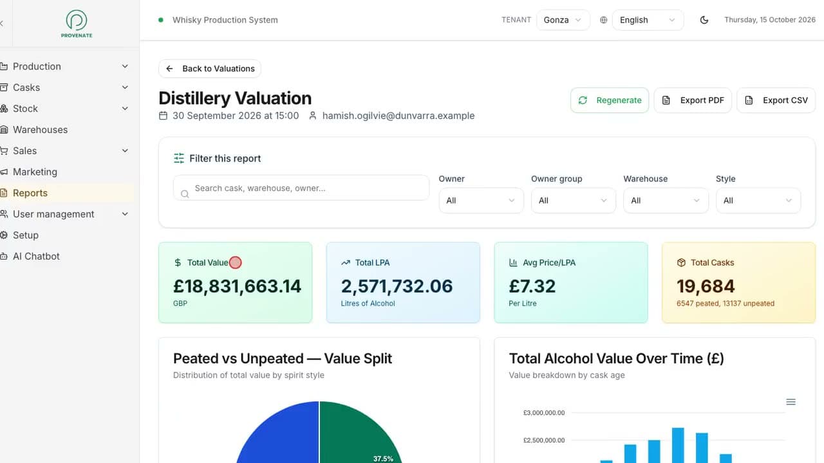
Task: Open the Tenant Gonza dropdown
Action: point(563,20)
